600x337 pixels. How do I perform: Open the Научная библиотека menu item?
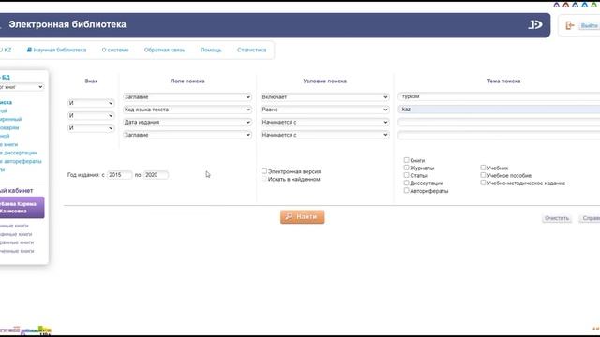coord(60,50)
